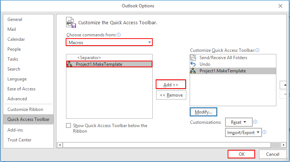Enable Show Quick Access Toolbar below the Ribbon
The width and height of the screenshot is (290, 162).
[68, 125]
